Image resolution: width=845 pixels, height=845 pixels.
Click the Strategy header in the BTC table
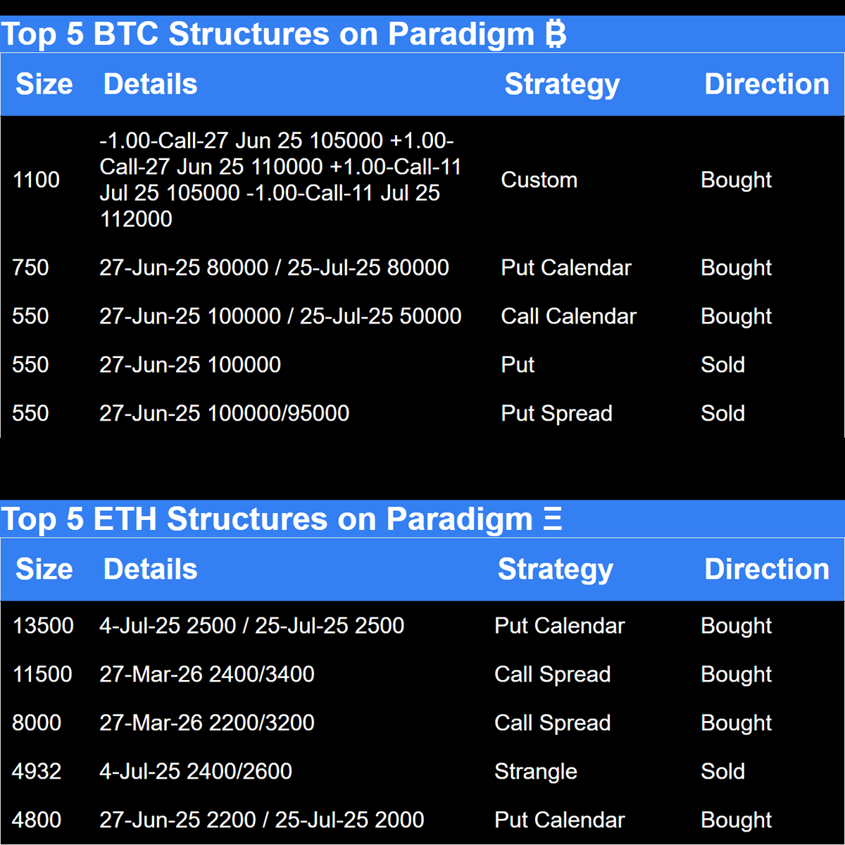coord(562,85)
